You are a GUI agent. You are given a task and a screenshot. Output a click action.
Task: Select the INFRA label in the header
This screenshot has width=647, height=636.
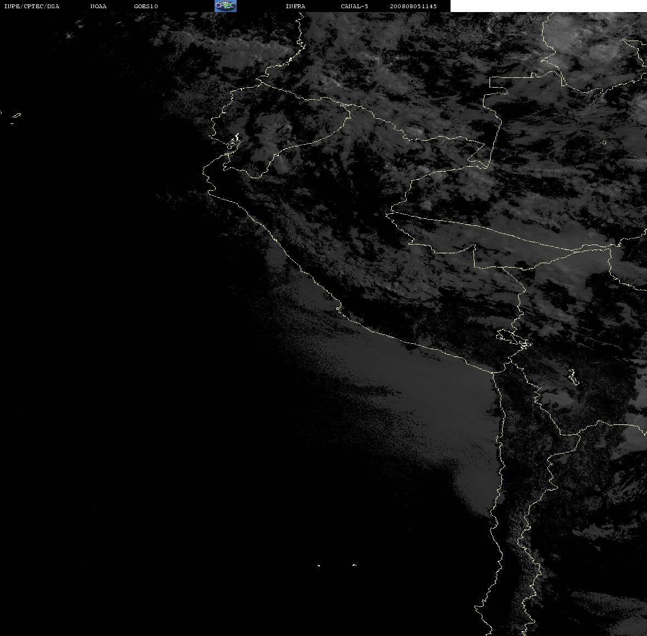click(x=295, y=6)
